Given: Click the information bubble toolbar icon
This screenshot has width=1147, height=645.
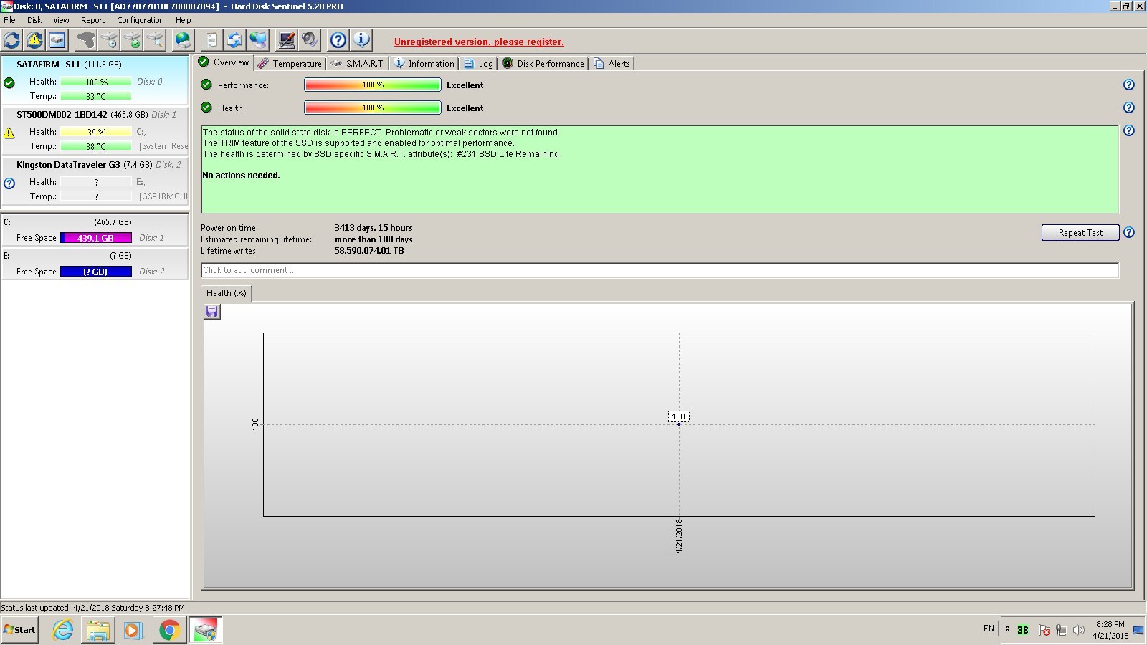Looking at the screenshot, I should pyautogui.click(x=361, y=40).
